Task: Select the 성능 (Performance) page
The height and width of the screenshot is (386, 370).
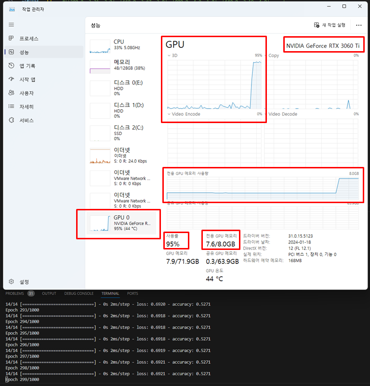Action: point(44,52)
